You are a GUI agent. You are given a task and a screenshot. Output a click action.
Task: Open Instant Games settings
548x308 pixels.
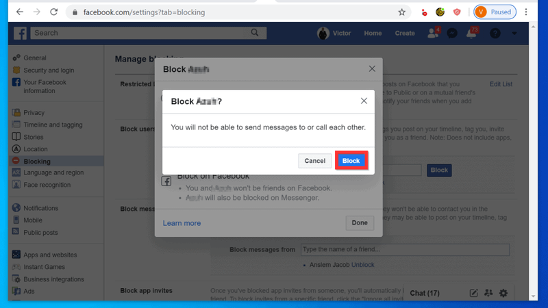(x=44, y=267)
